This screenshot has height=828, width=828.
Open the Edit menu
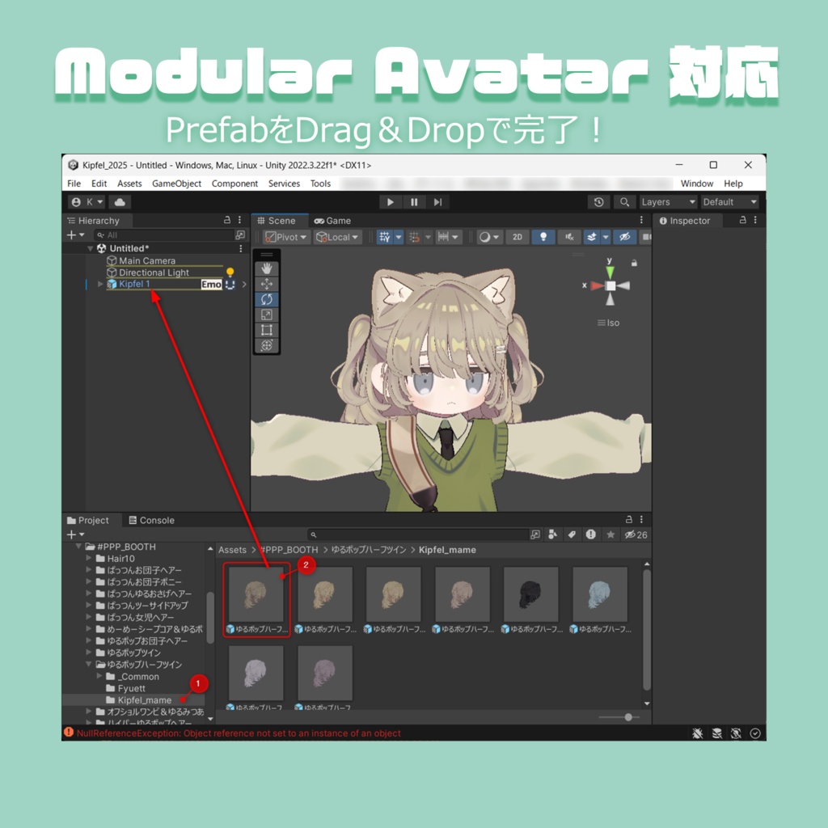tap(99, 184)
